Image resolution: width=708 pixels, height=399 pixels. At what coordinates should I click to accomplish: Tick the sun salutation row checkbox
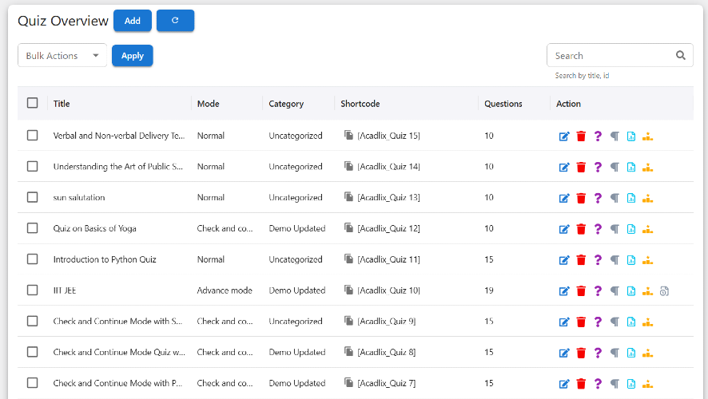33,197
